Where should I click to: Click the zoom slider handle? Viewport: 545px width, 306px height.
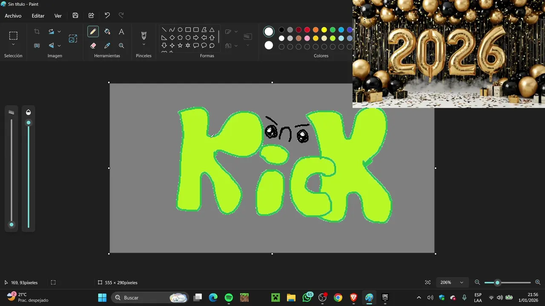(497, 282)
